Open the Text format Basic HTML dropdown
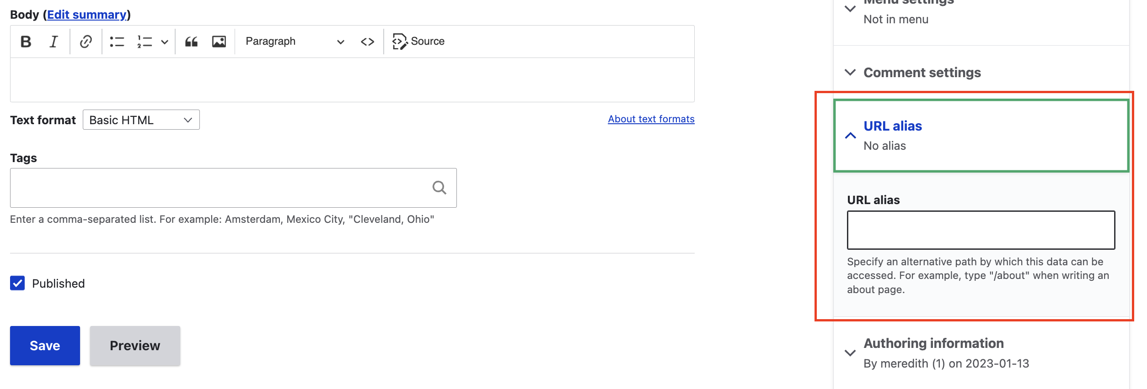 pos(141,120)
